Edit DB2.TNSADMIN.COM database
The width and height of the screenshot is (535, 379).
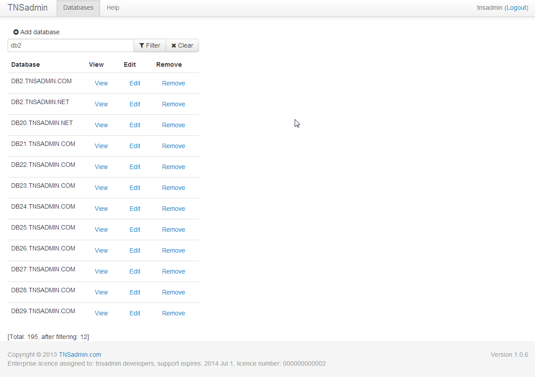(x=135, y=83)
